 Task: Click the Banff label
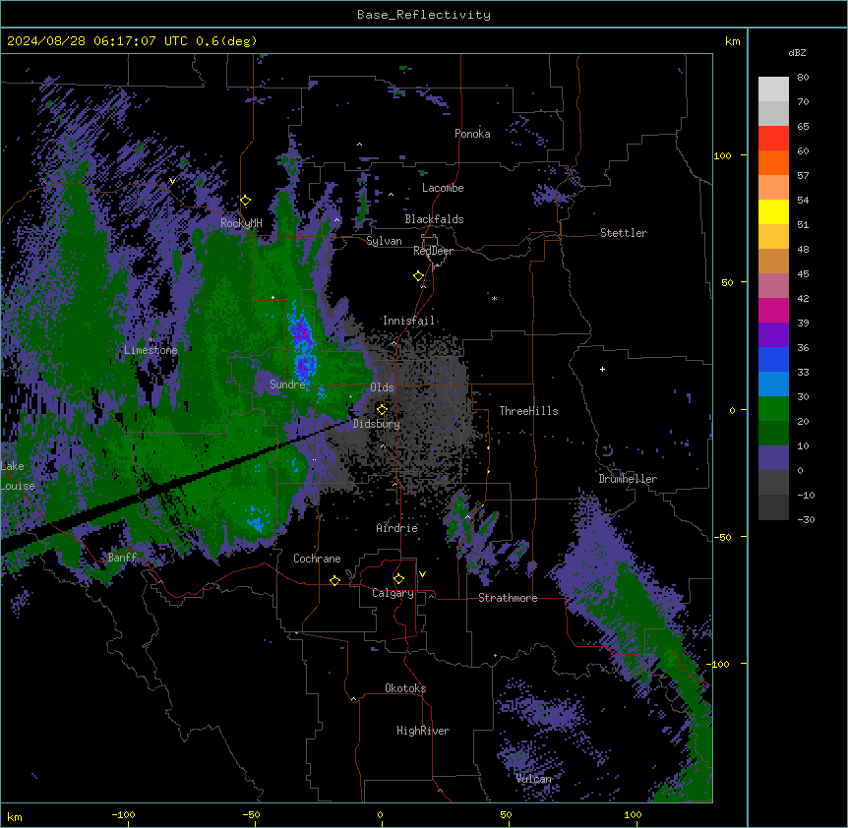(x=122, y=558)
